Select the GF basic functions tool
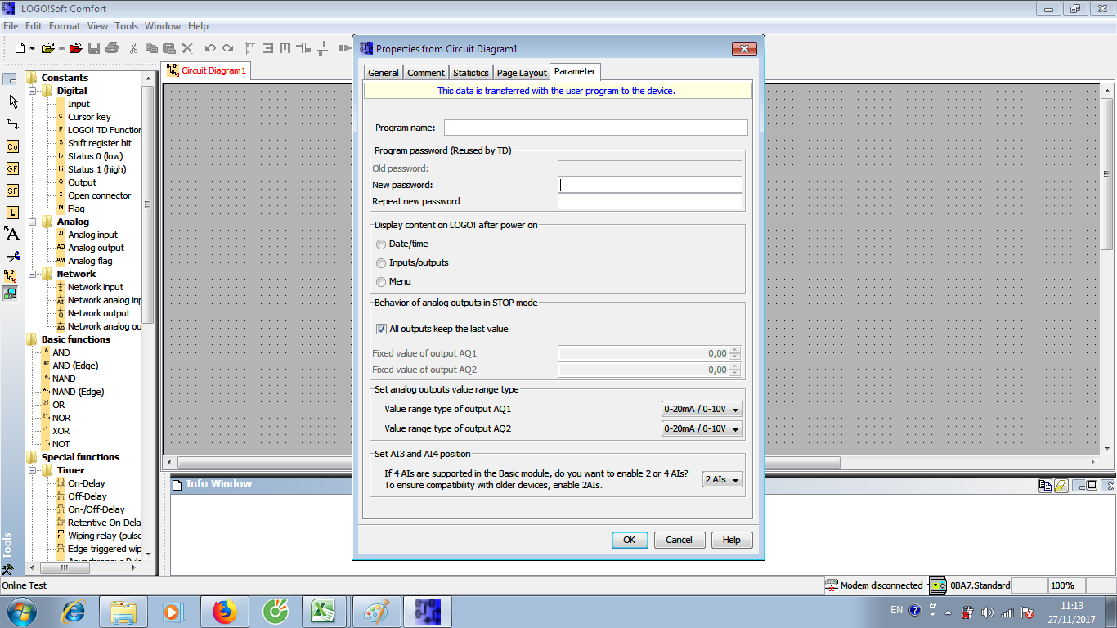Image resolution: width=1117 pixels, height=628 pixels. 12,168
